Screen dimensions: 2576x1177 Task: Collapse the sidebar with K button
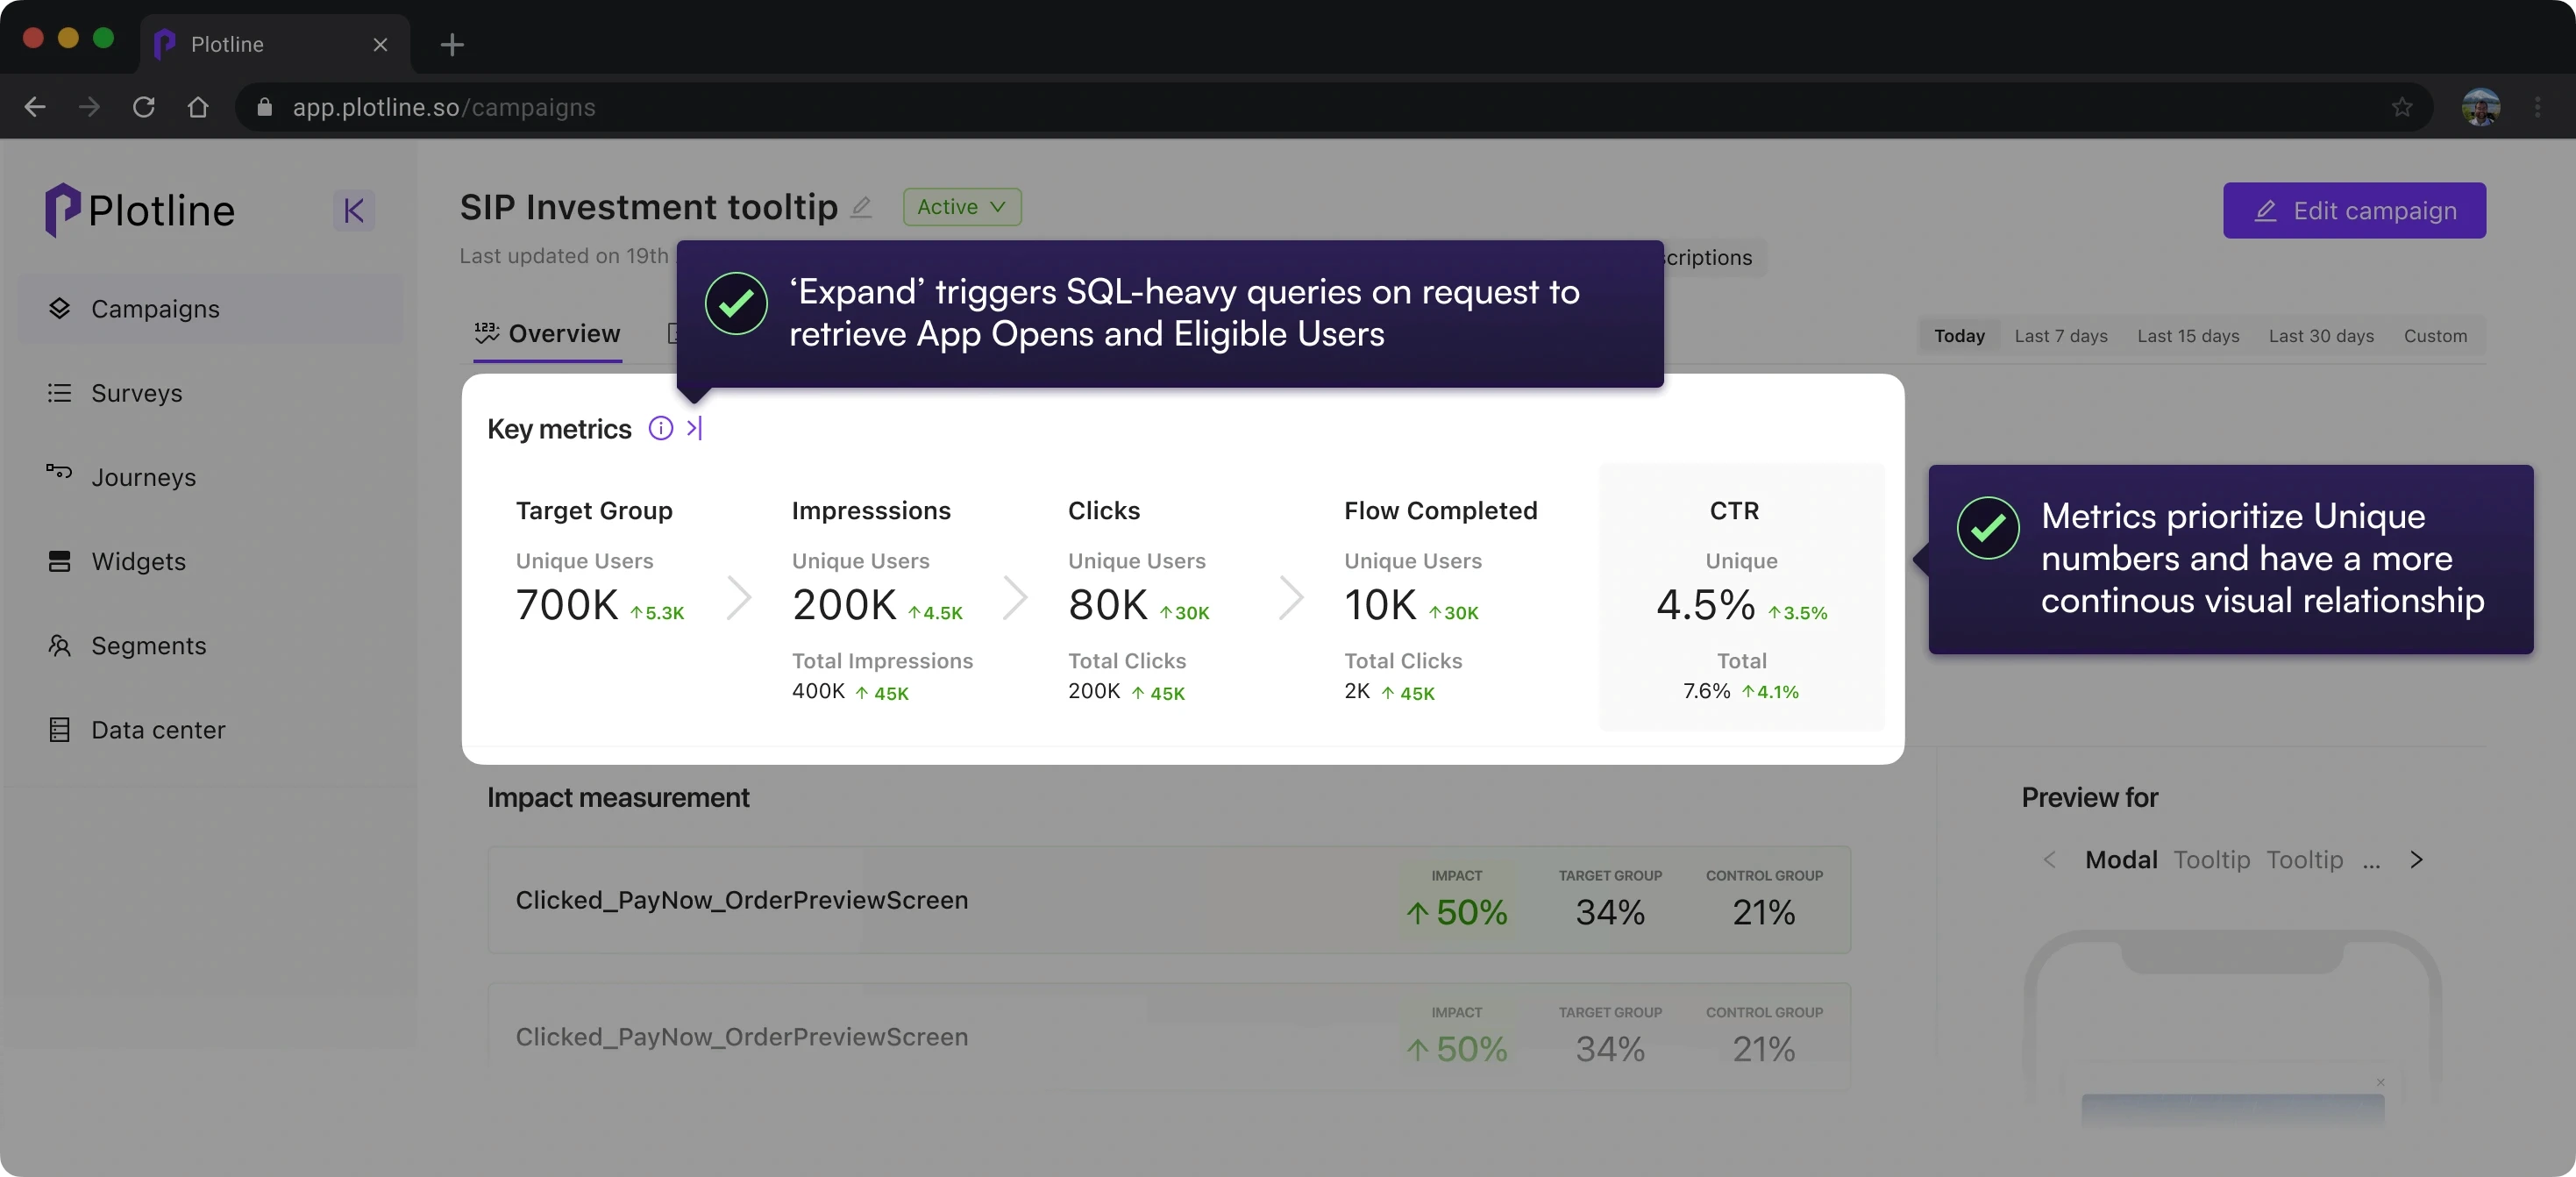pyautogui.click(x=353, y=210)
